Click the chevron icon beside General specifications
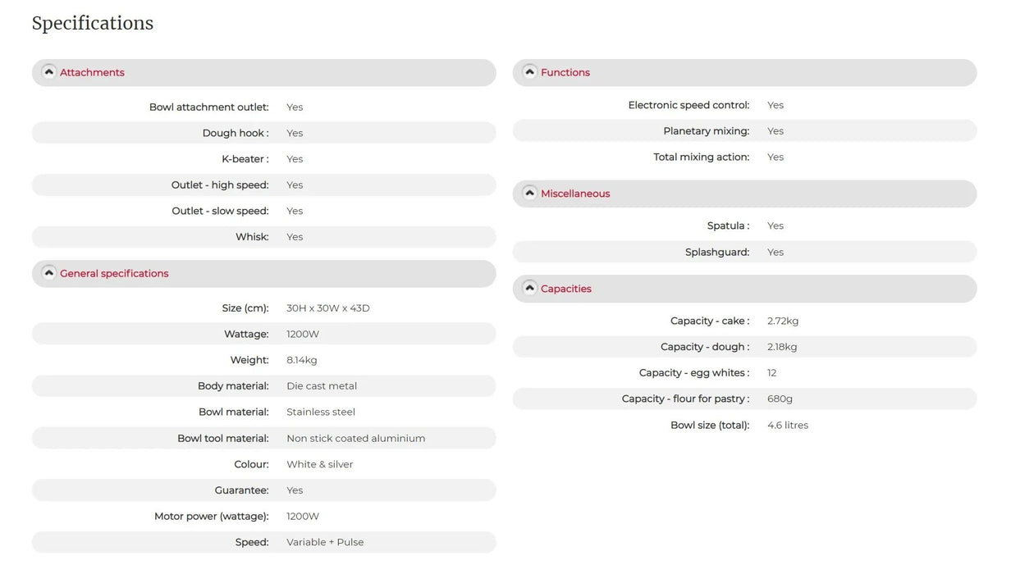 tap(48, 273)
